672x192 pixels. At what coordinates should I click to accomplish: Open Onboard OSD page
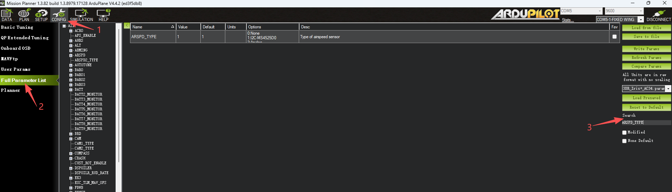(16, 48)
